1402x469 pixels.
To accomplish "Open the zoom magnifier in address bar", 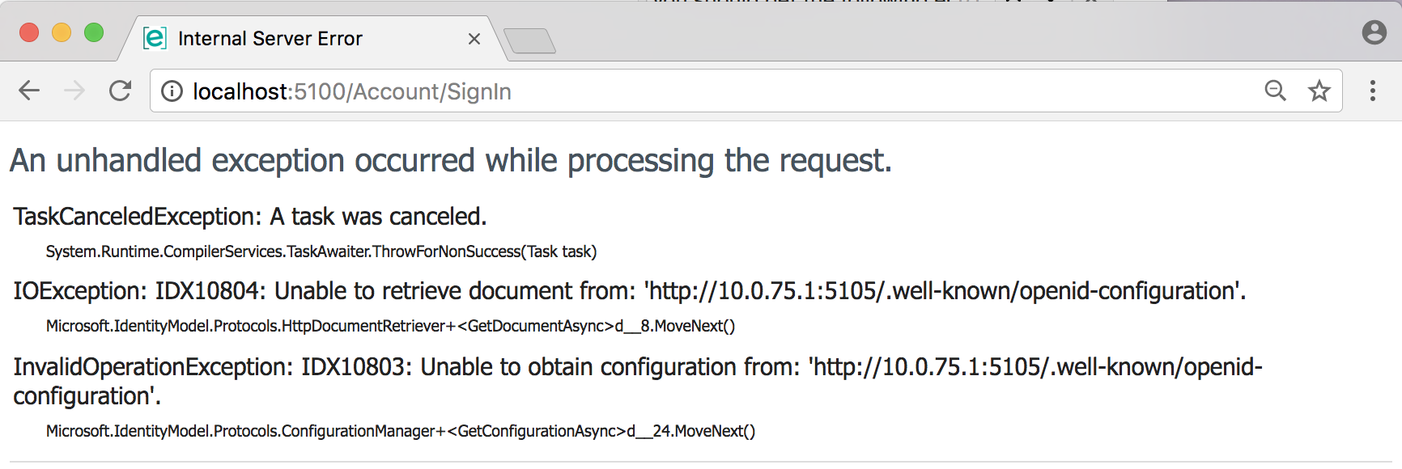I will point(1275,91).
